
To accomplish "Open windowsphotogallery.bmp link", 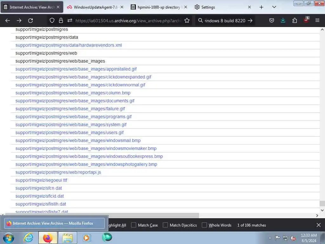I will (x=86, y=164).
